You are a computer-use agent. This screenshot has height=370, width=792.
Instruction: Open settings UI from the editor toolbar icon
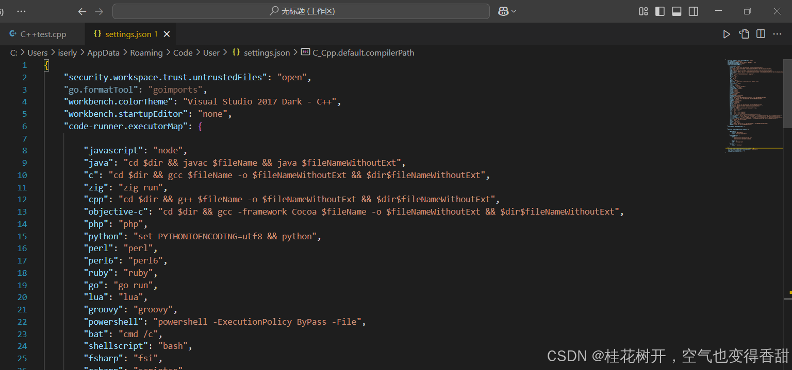coord(744,33)
